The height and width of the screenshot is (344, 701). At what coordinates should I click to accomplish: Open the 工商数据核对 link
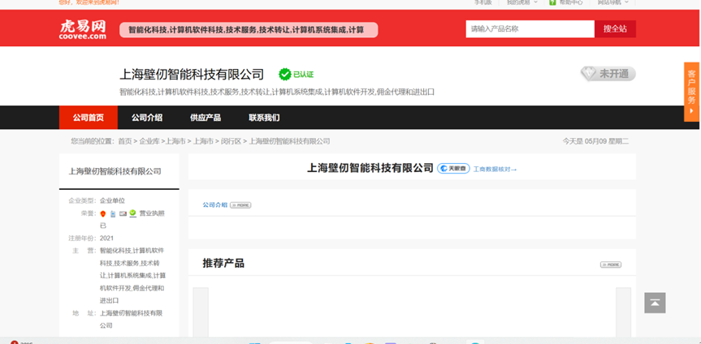click(495, 169)
